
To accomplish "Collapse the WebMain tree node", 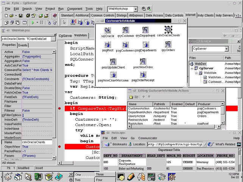I will click(x=196, y=73).
